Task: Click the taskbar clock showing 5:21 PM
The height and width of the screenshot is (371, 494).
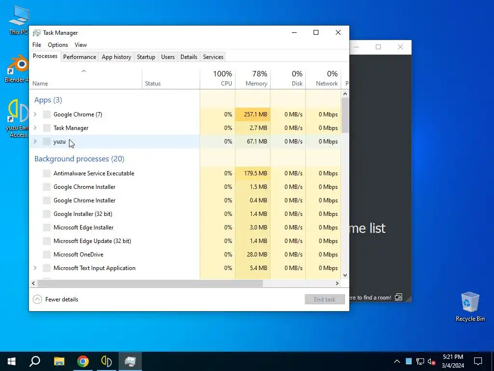Action: click(x=453, y=361)
